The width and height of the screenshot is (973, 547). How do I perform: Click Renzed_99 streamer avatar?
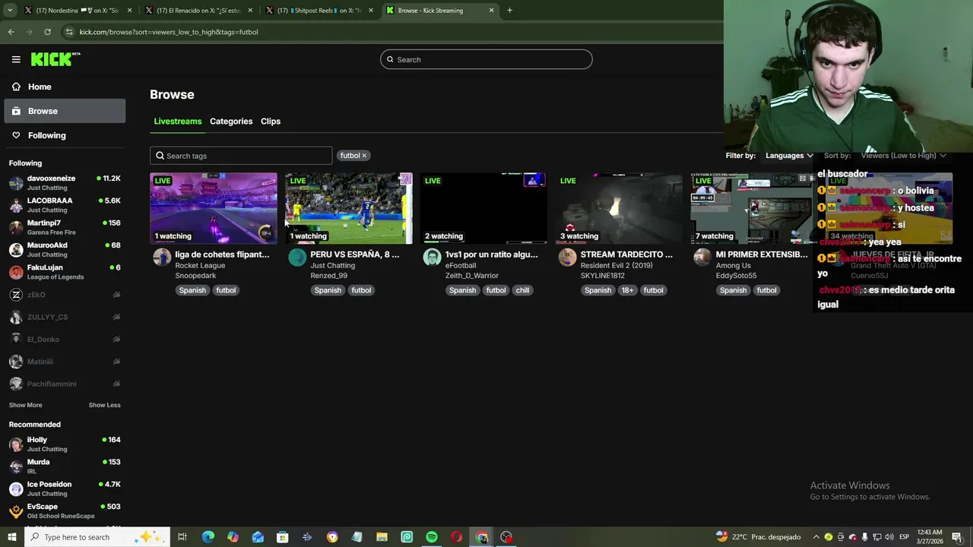297,258
